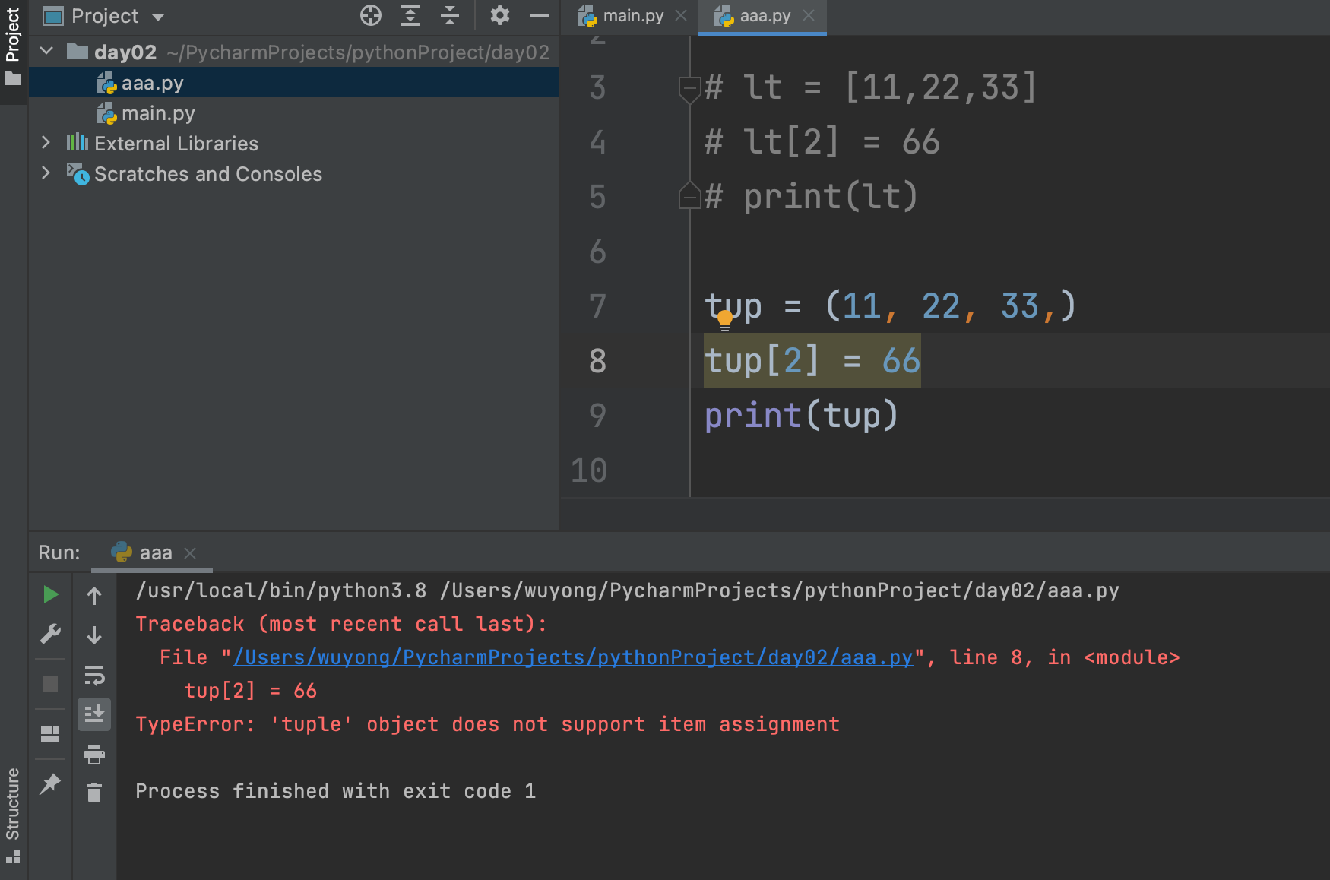Image resolution: width=1330 pixels, height=880 pixels.
Task: Click the Collapse All icon in Project toolbar
Action: (x=450, y=15)
